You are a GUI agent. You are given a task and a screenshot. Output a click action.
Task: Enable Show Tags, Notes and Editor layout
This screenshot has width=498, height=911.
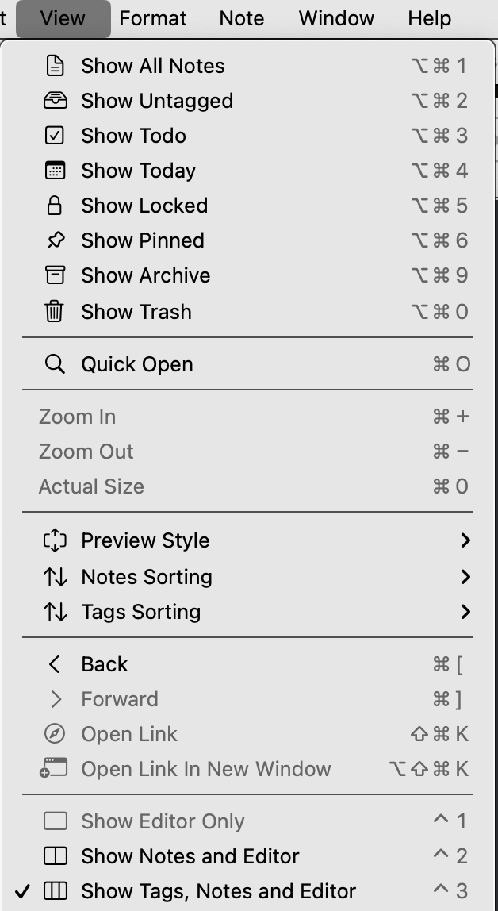pyautogui.click(x=218, y=891)
